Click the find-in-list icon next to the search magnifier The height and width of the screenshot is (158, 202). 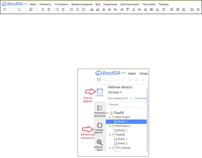click(x=63, y=9)
